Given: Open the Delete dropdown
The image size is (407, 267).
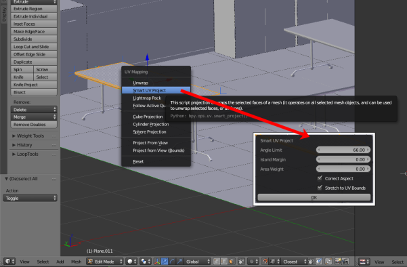Looking at the screenshot, I should (x=34, y=110).
